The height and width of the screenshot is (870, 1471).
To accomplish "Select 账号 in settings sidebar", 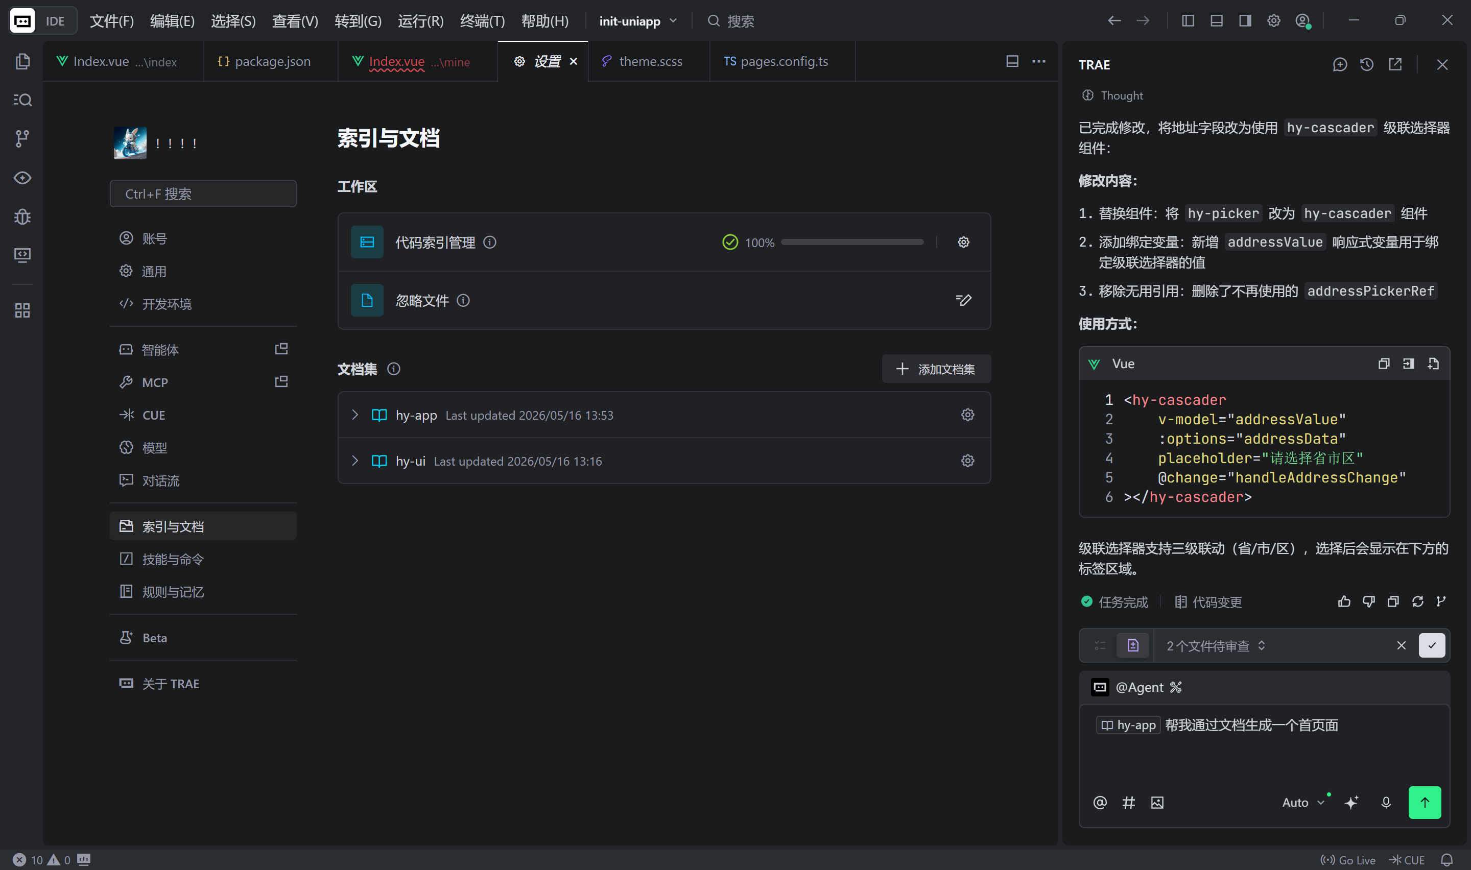I will point(203,238).
